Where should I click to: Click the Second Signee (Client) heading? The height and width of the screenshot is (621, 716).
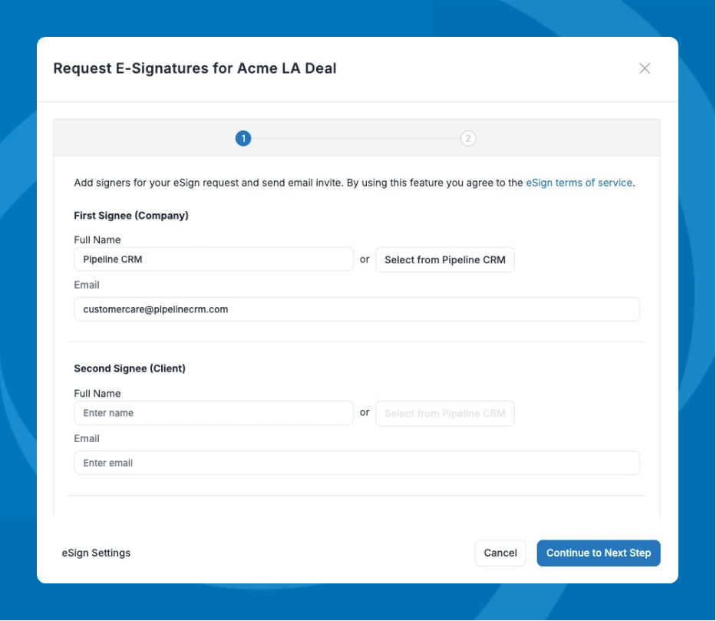pos(130,368)
